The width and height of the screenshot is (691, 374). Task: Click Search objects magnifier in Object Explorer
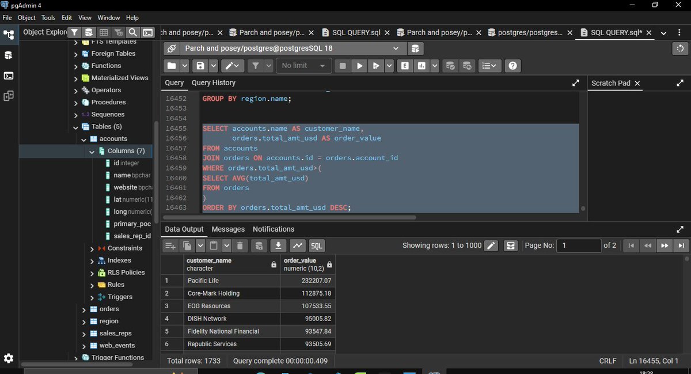[133, 32]
